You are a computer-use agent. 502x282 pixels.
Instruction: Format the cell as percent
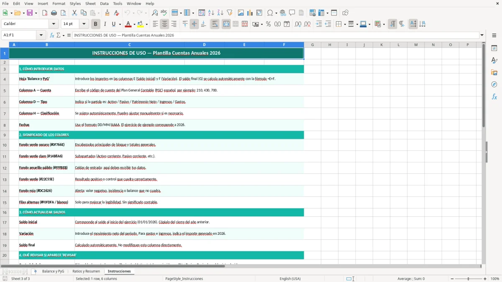[x=268, y=24]
